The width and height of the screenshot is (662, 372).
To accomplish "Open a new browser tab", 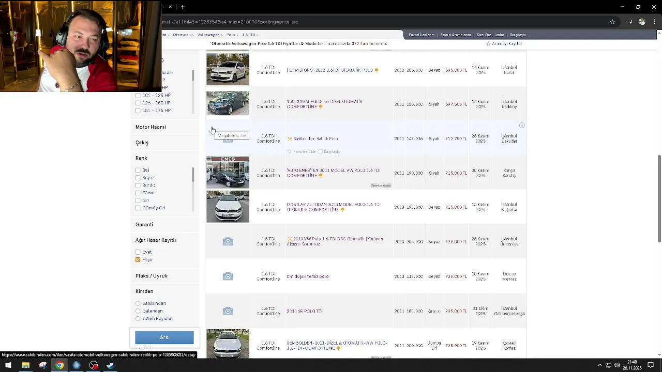I will (183, 7).
